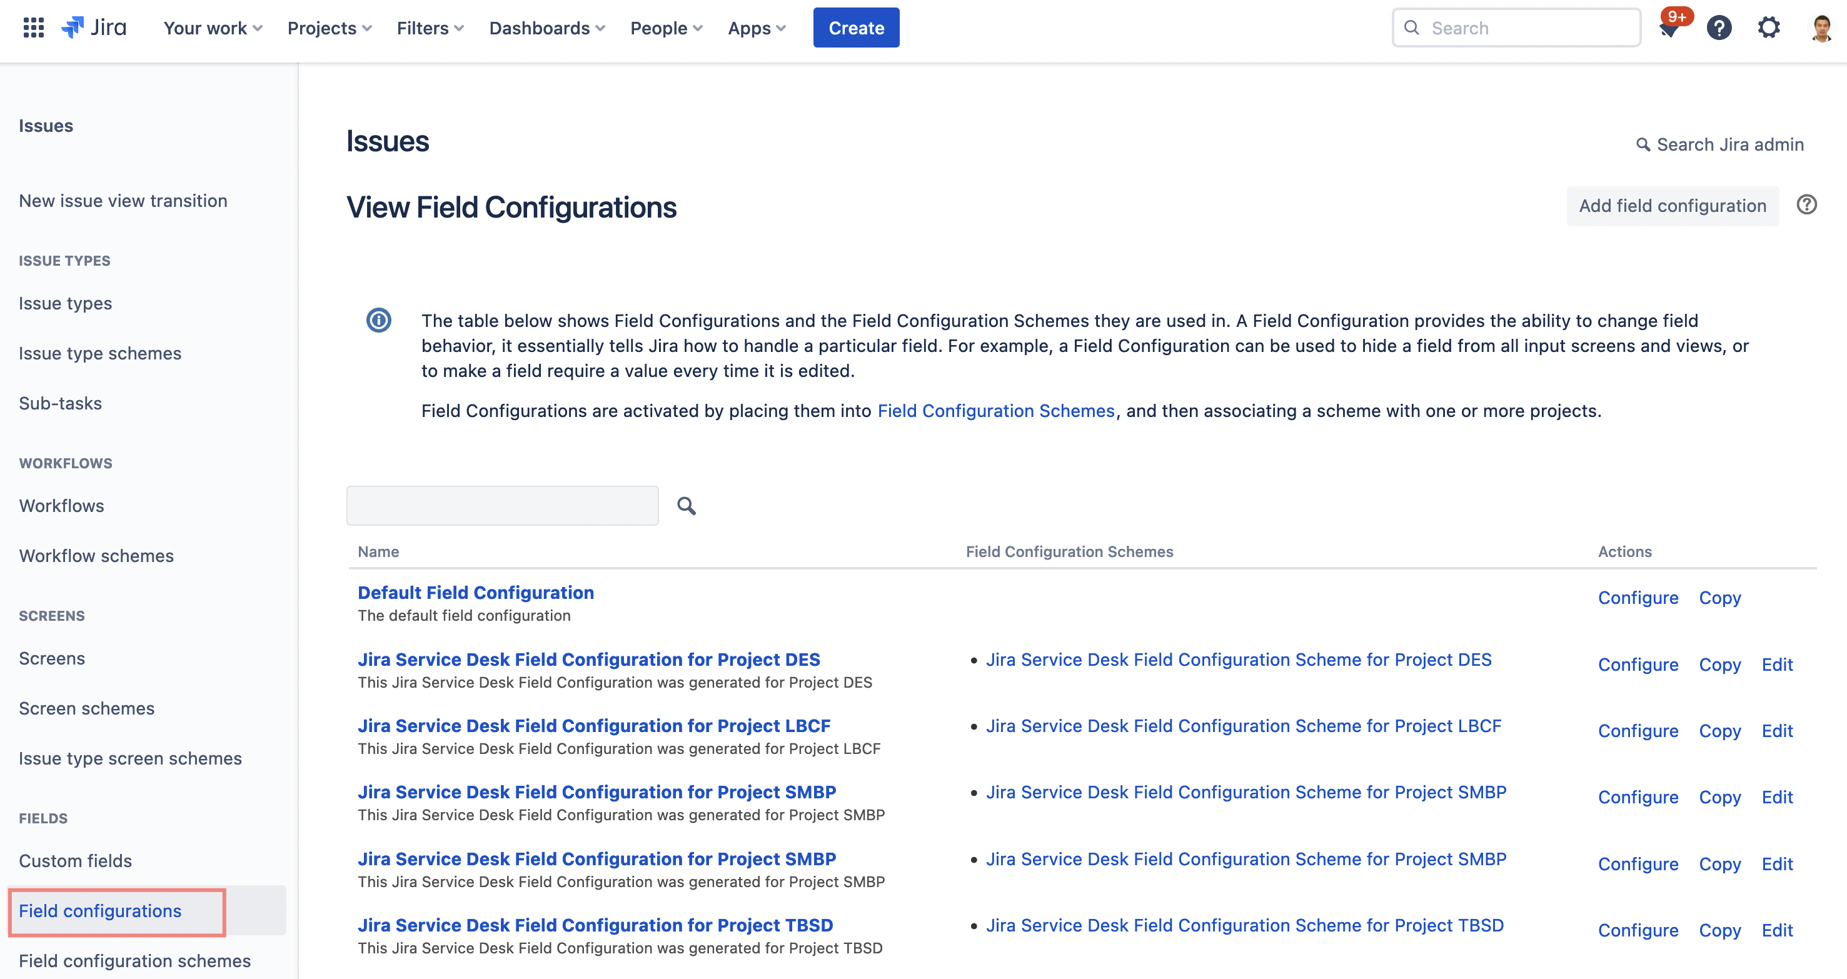Click Add field configuration button
Viewport: 1847px width, 979px height.
tap(1672, 206)
